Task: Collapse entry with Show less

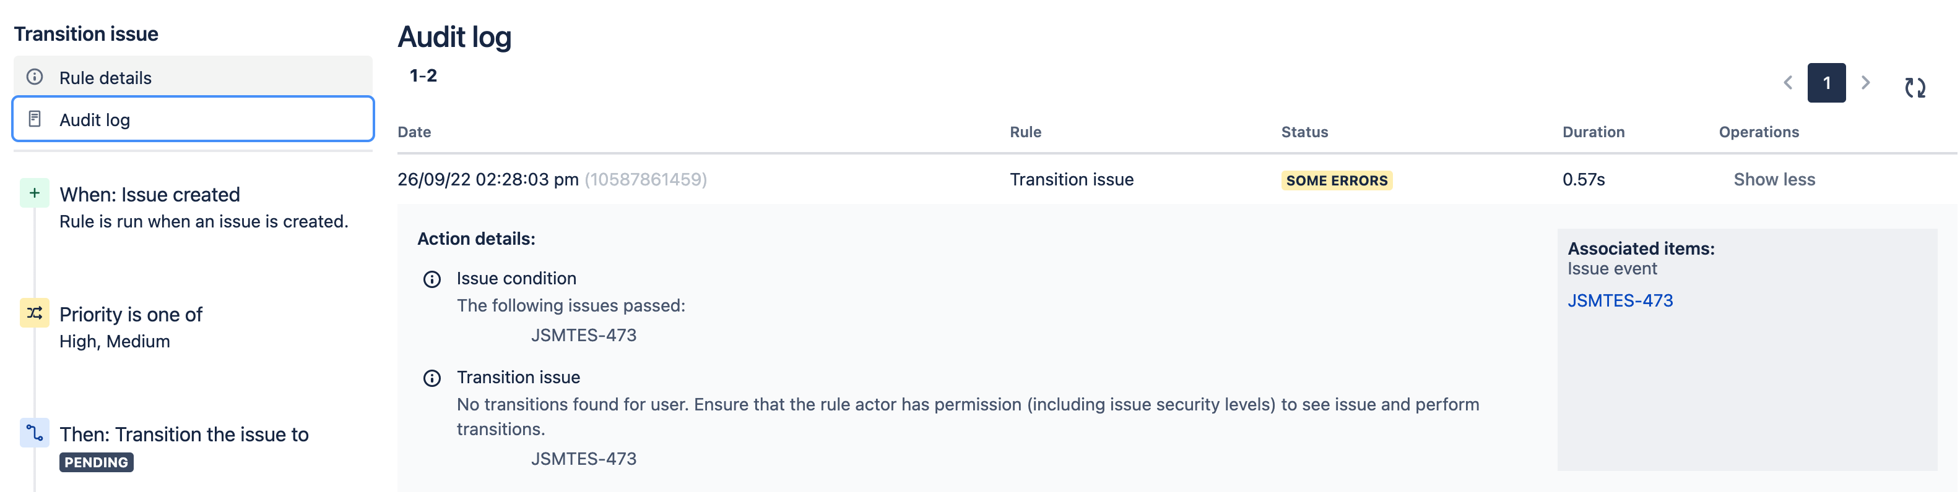Action: pyautogui.click(x=1774, y=180)
